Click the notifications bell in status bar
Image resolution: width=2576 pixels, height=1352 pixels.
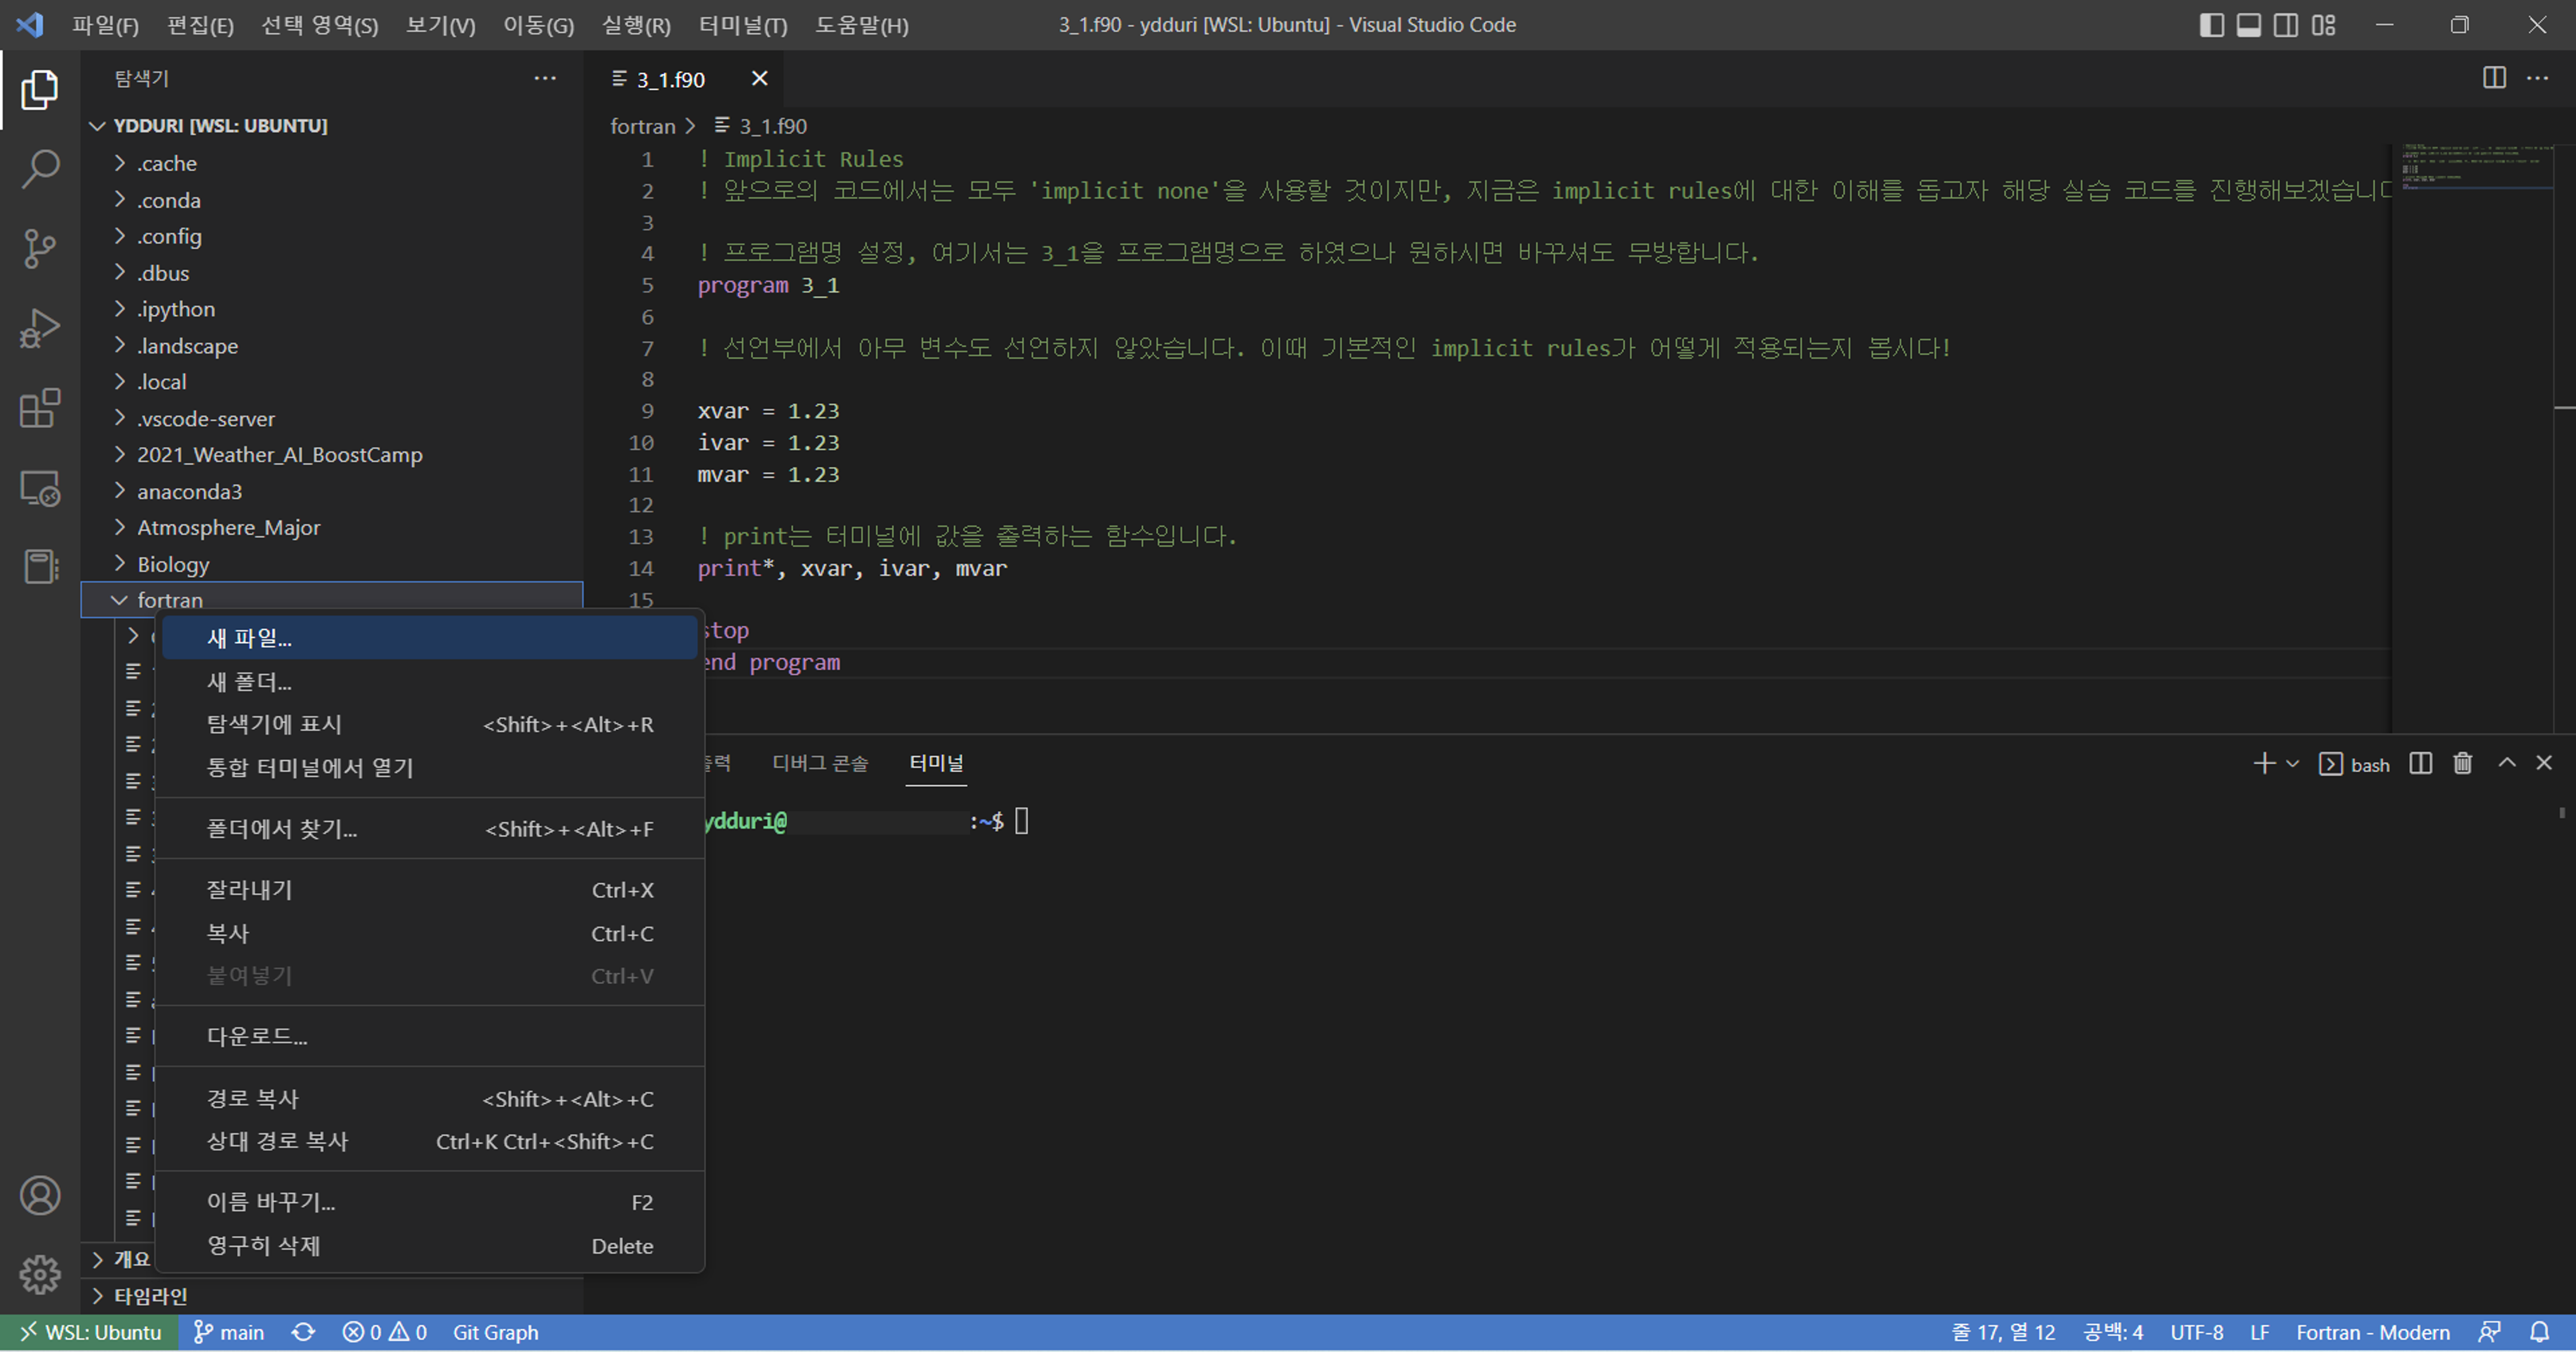tap(2539, 1332)
